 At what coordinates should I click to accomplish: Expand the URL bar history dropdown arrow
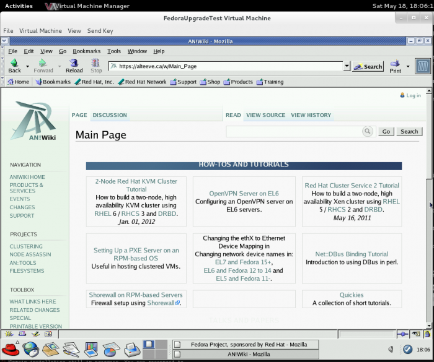[347, 66]
